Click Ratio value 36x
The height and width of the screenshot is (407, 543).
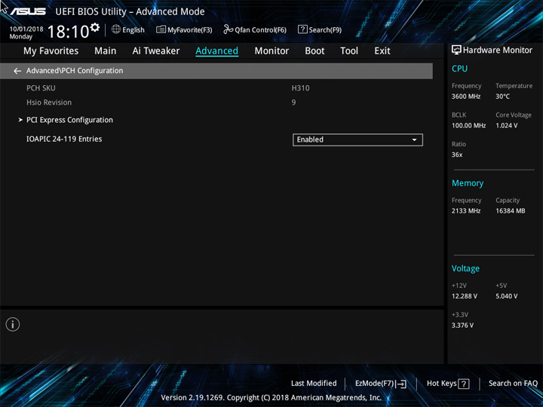(457, 155)
